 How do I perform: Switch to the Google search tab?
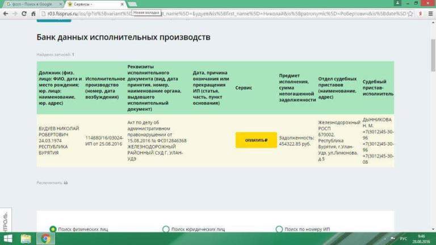click(31, 4)
